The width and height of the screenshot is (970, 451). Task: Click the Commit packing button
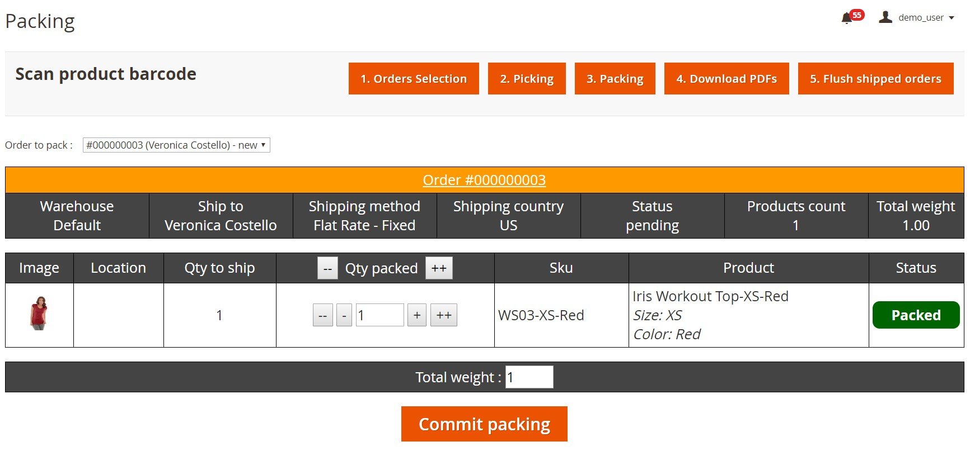[484, 424]
